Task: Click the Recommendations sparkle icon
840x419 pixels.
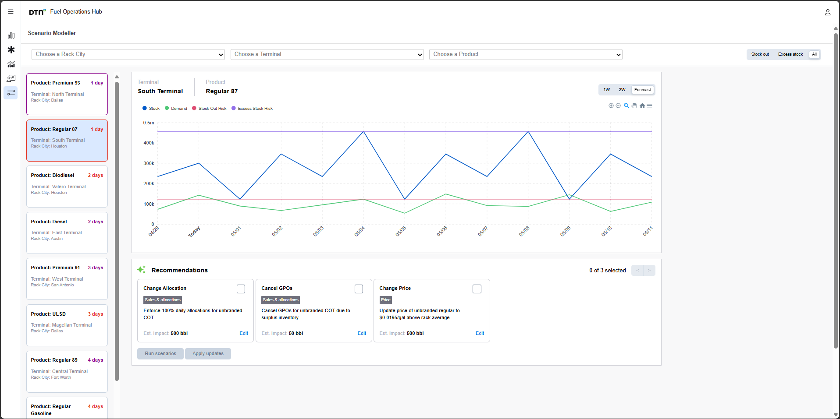Action: click(x=142, y=270)
